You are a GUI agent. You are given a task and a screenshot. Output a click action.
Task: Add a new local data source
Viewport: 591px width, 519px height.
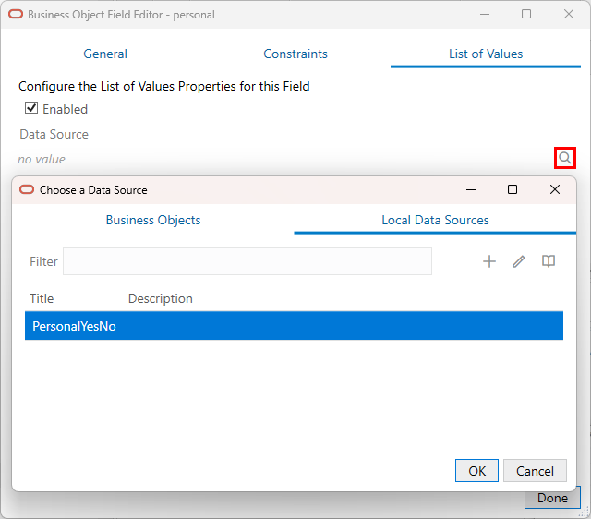(x=489, y=261)
